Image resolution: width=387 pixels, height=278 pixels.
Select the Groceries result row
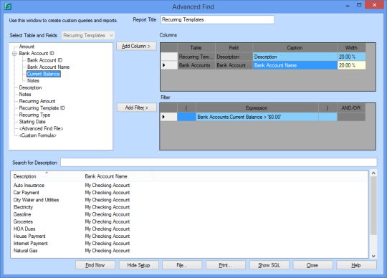click(189, 222)
